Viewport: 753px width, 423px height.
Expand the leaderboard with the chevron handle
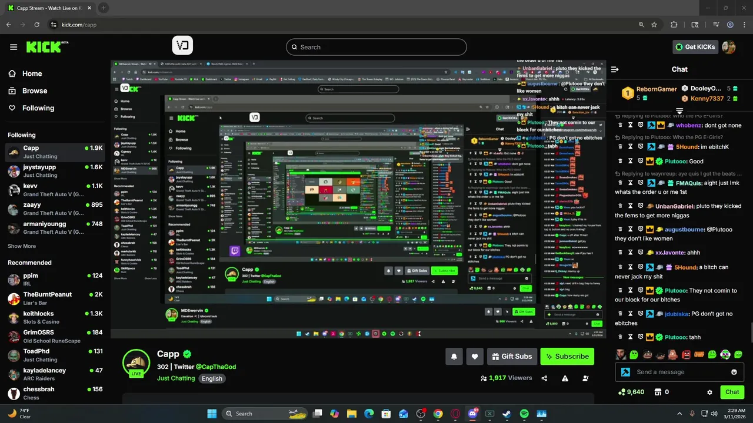[x=679, y=110]
